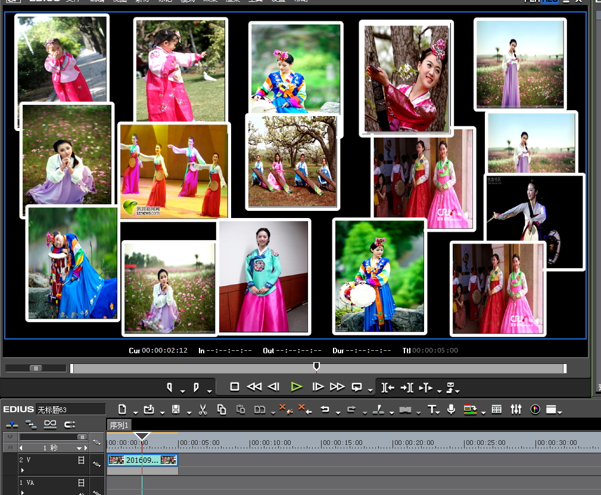This screenshot has width=601, height=495.
Task: Open the audio mixer icon
Action: (x=516, y=409)
